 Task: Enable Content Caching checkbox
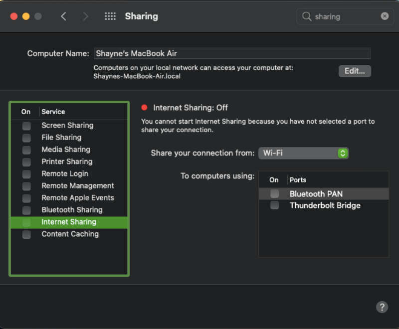tap(25, 234)
